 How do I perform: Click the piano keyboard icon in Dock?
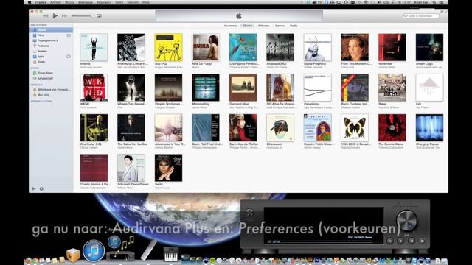point(171,254)
